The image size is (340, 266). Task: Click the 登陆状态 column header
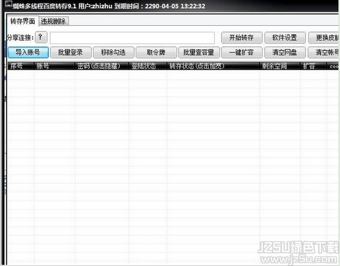coord(148,66)
